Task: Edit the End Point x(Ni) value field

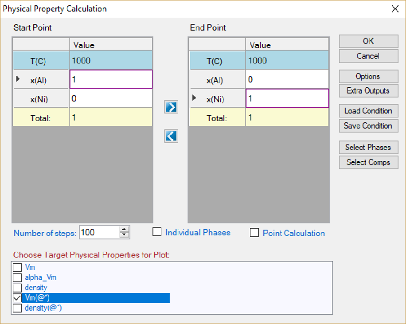Action: point(287,98)
